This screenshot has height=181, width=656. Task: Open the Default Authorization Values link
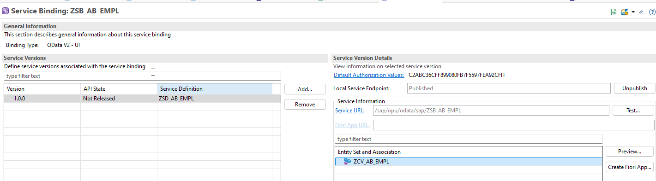click(369, 75)
